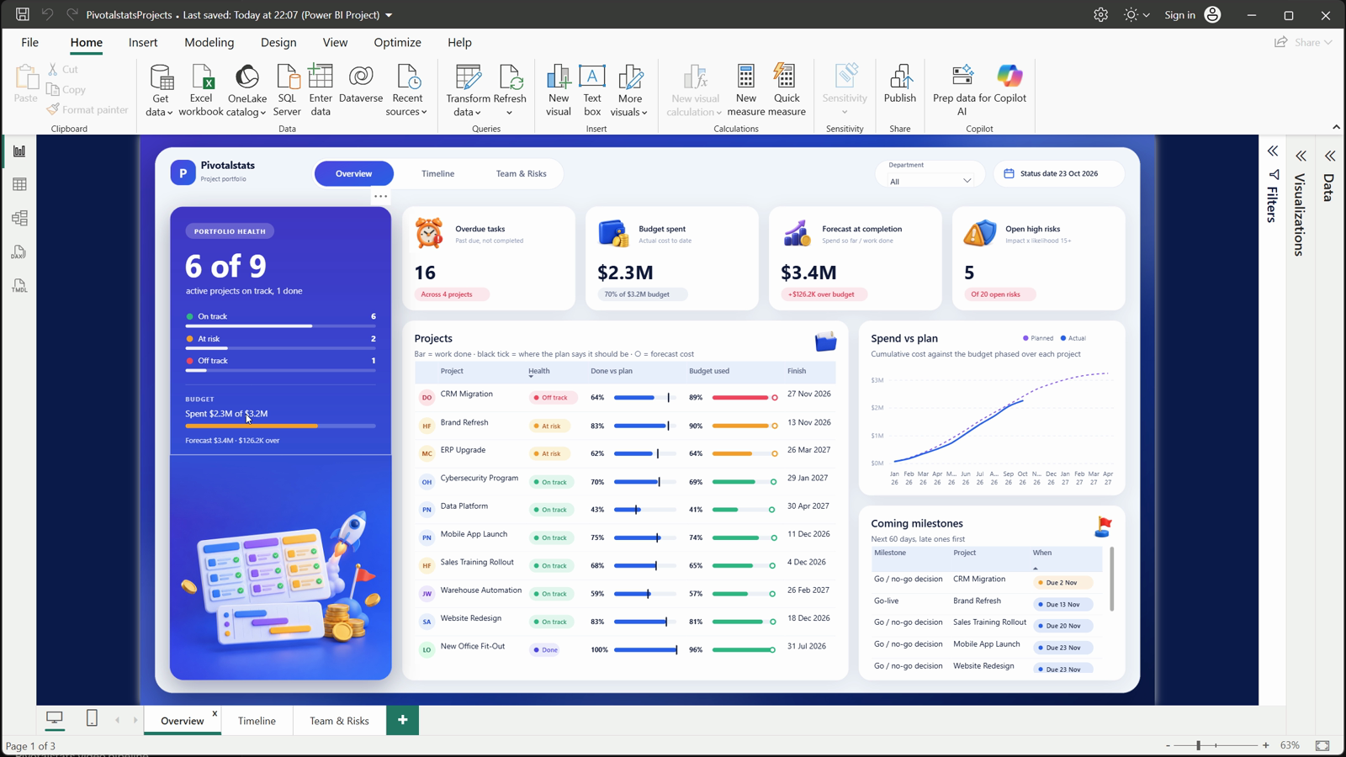Viewport: 1346px width, 757px height.
Task: Click the Refresh icon
Action: point(510,90)
